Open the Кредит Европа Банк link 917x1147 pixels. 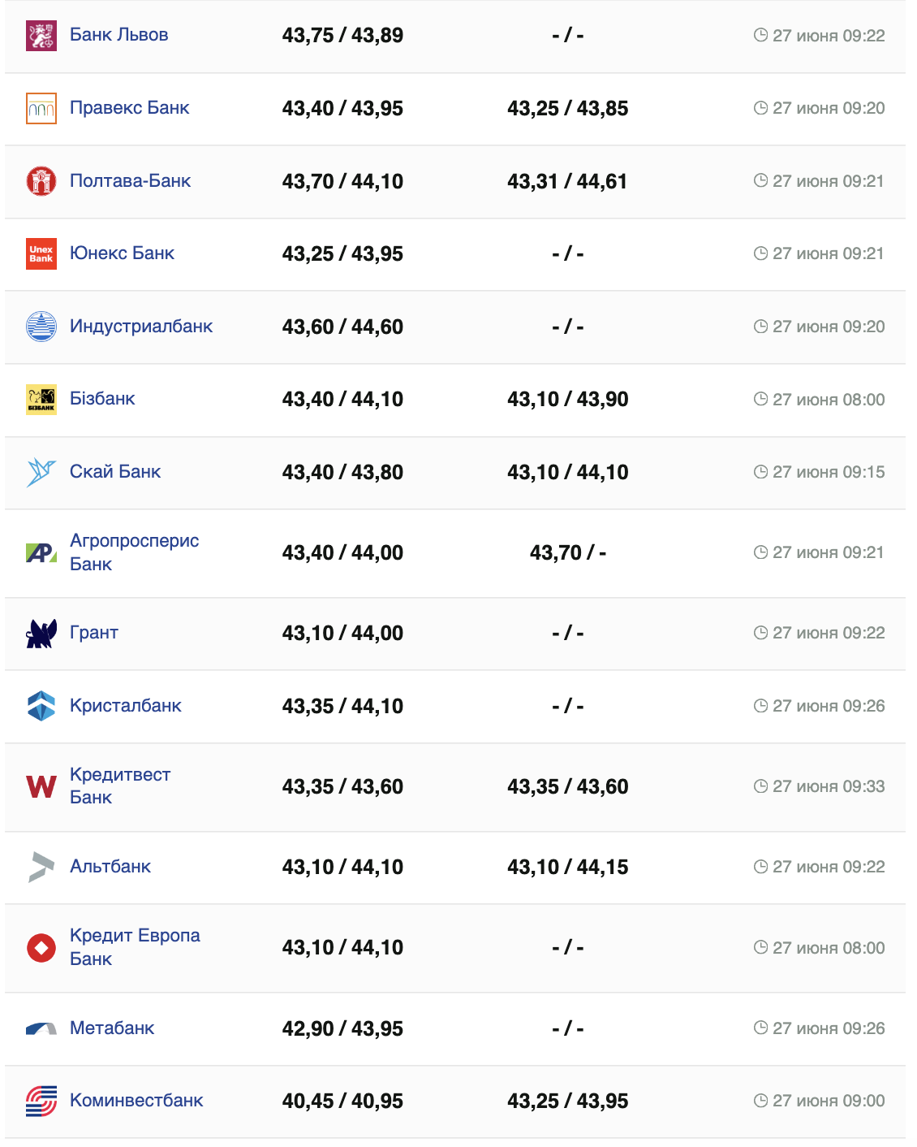(135, 947)
